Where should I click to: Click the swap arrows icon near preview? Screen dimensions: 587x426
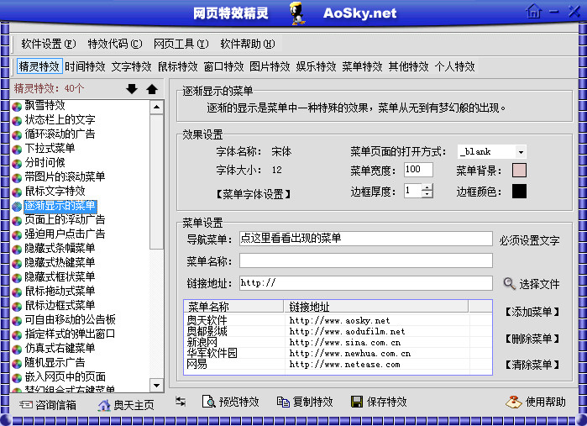click(181, 402)
